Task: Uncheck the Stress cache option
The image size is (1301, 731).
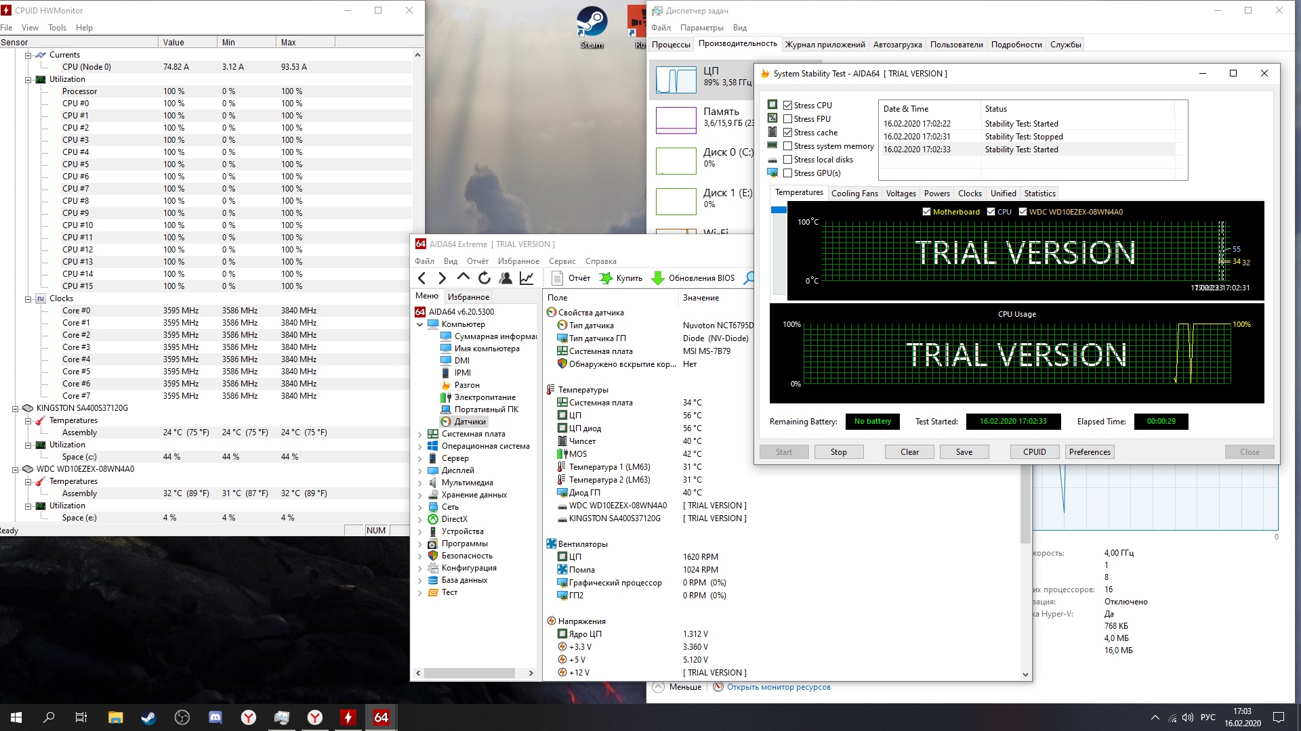Action: (788, 133)
